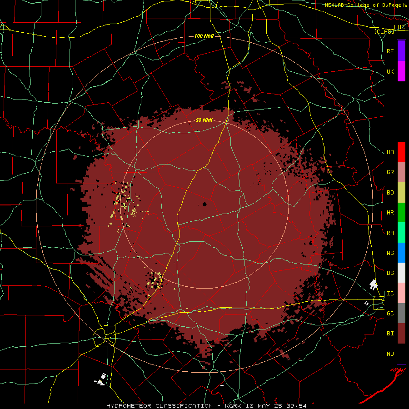409x409 pixels.
Task: Click the IC legend label
Action: pos(390,294)
